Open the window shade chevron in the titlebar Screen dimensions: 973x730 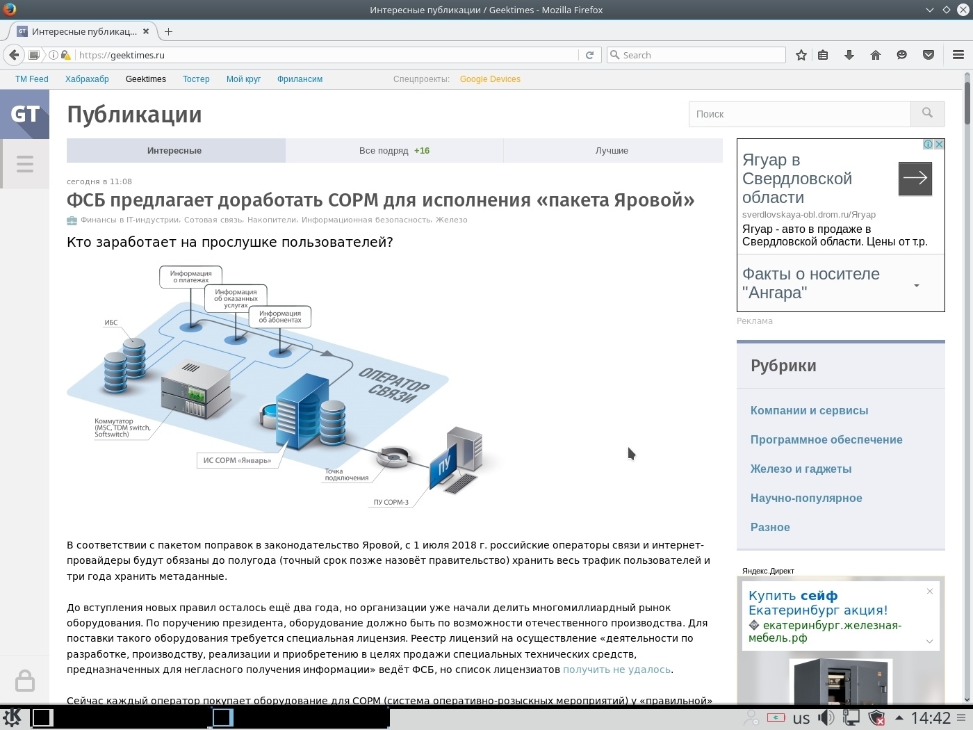(x=930, y=10)
